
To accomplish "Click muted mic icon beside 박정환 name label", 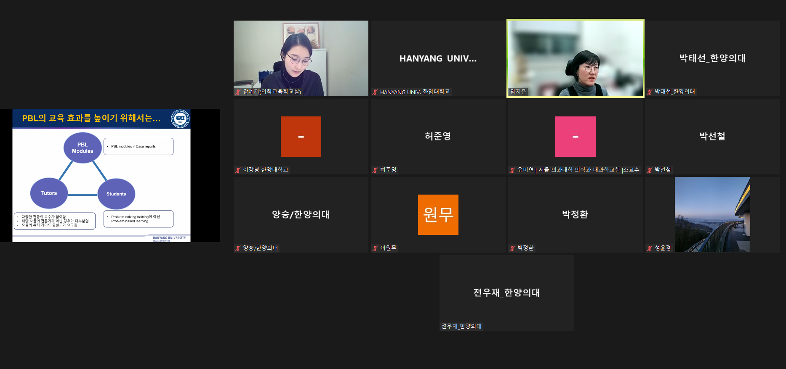I will [512, 248].
